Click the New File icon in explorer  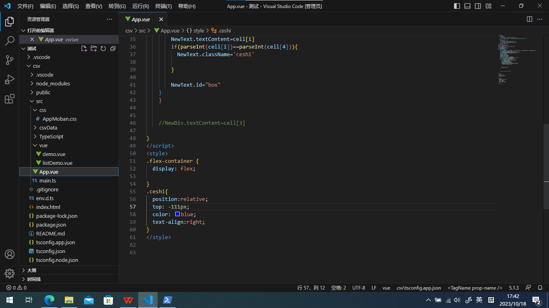click(84, 49)
